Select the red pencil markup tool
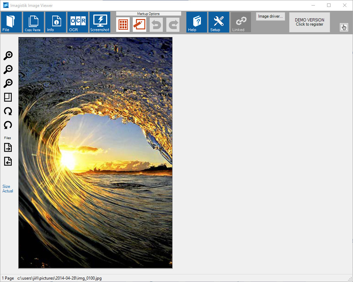This screenshot has width=353, height=282. [139, 24]
